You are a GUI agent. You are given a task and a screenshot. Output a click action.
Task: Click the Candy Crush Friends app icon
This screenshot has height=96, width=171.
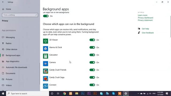click(45, 71)
